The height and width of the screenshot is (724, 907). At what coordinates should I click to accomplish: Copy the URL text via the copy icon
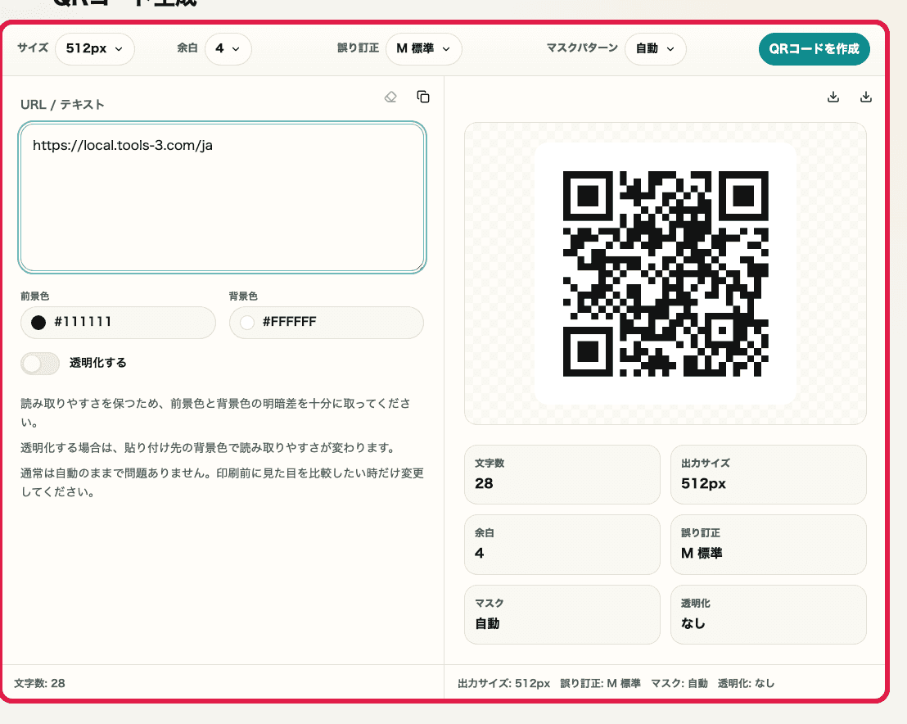(x=422, y=97)
